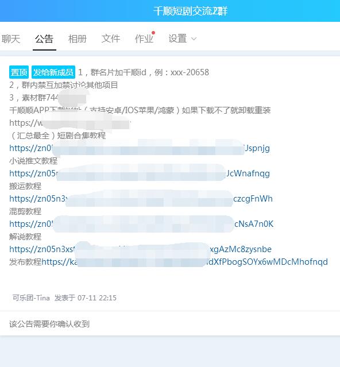Open the 发布教程 link ending DcMhofnqd

coord(184,262)
